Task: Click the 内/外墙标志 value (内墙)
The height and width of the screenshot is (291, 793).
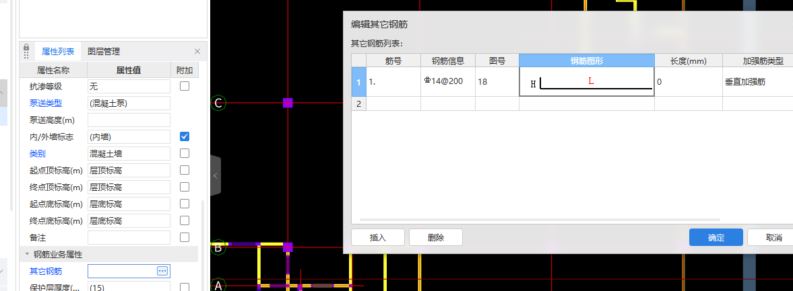Action: click(x=129, y=136)
